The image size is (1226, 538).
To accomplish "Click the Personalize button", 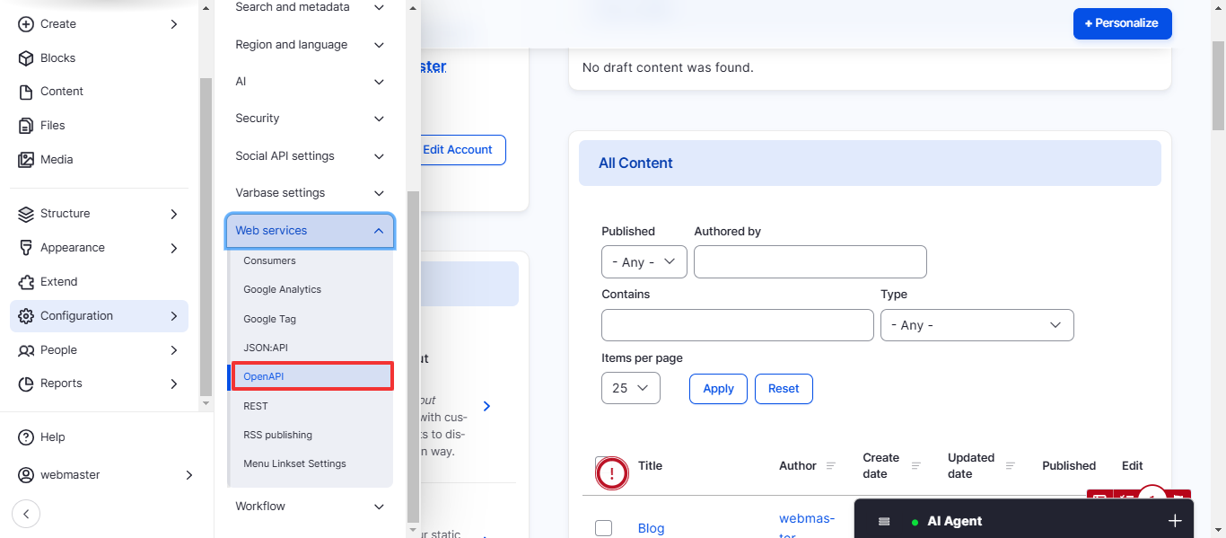I will 1122,23.
